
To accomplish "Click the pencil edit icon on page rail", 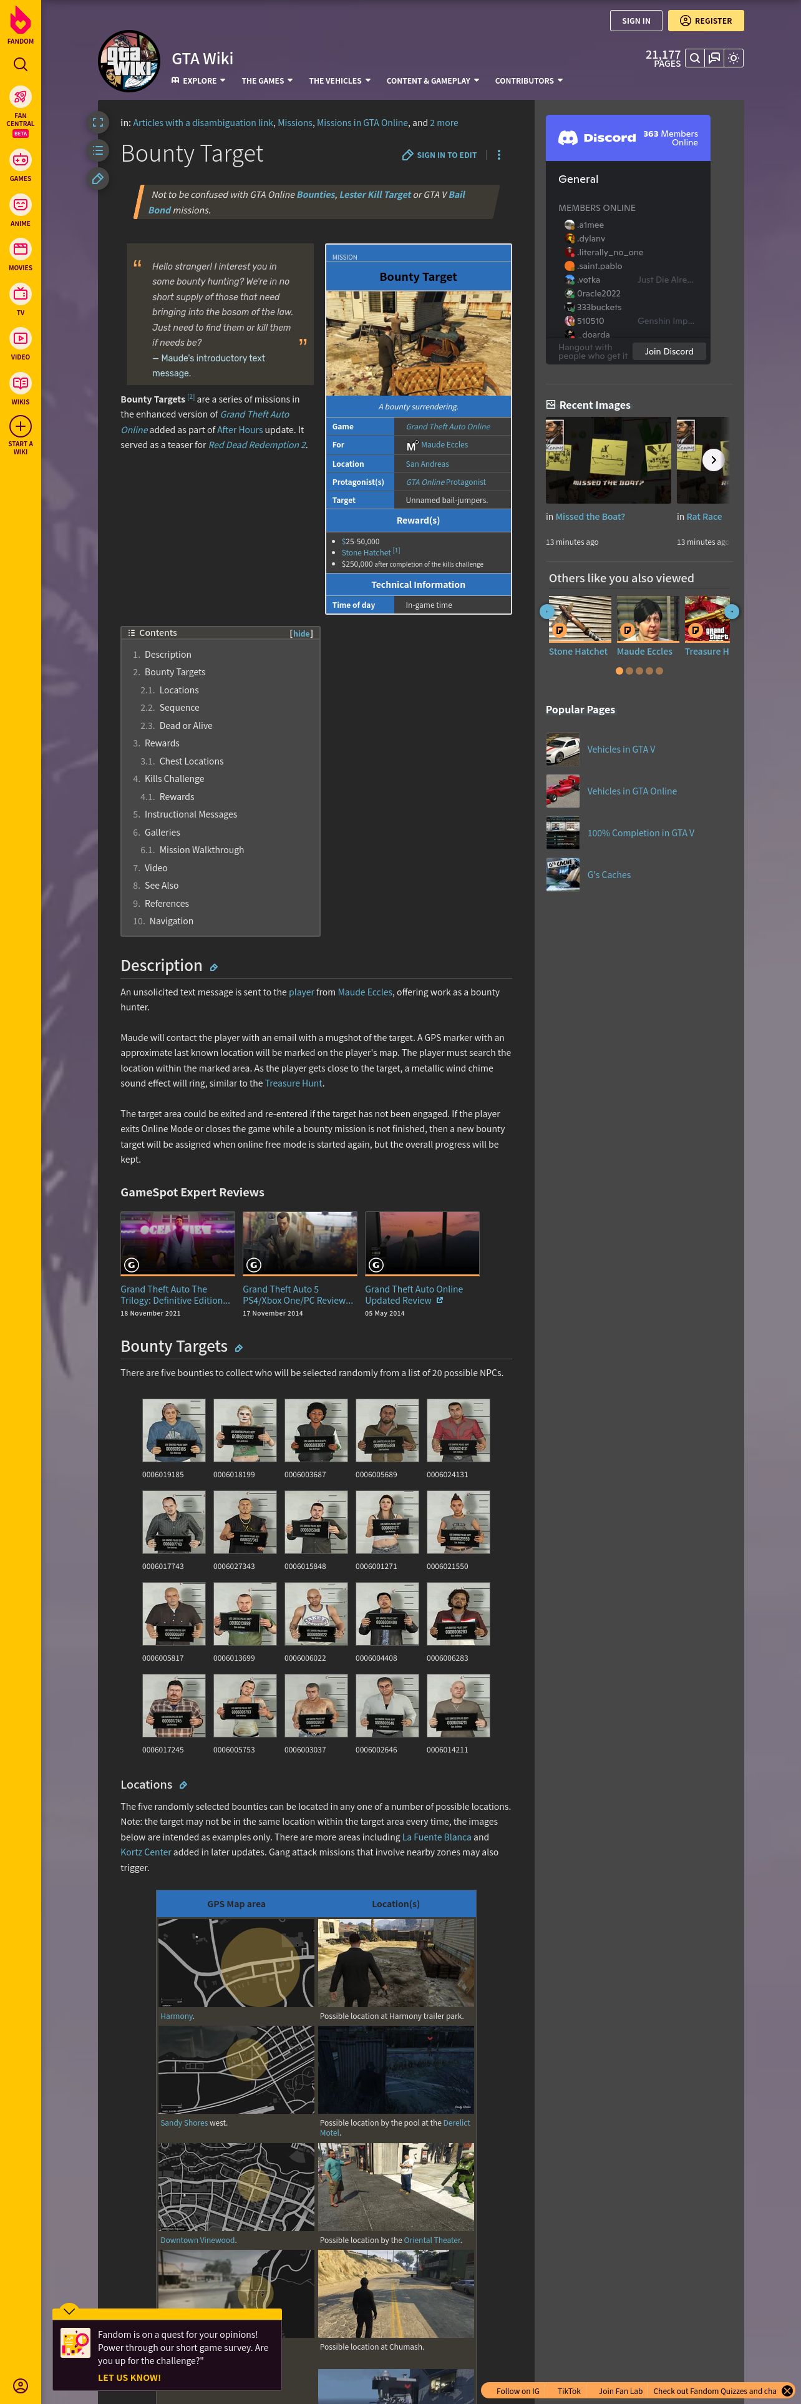I will click(98, 178).
